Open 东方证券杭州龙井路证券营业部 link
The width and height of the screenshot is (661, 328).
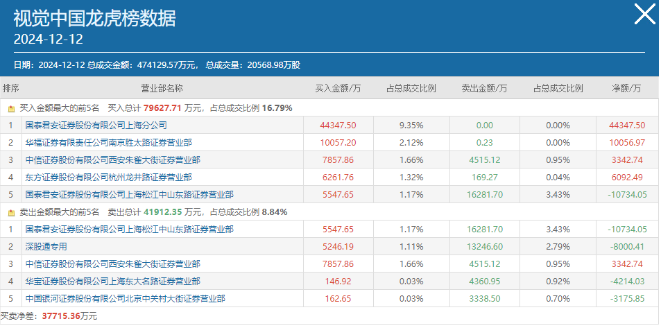108,177
